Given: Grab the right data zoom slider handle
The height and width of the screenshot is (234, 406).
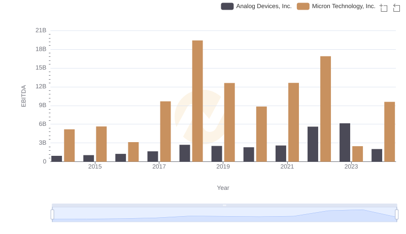Looking at the screenshot, I should click(x=397, y=215).
